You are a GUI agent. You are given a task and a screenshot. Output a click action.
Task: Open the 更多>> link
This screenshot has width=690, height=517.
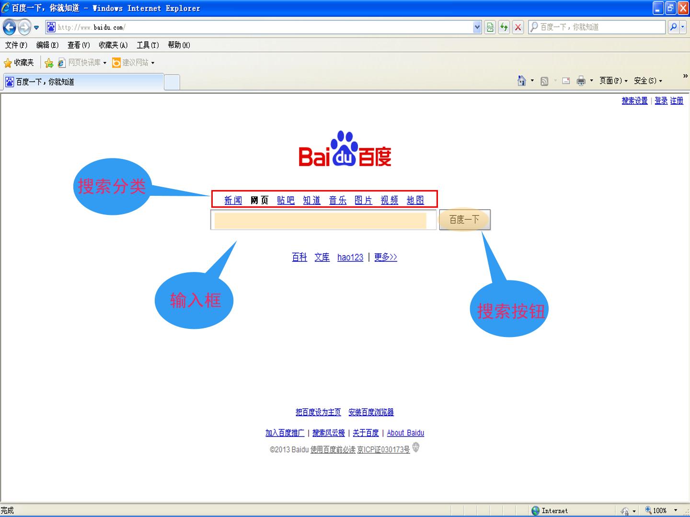(386, 258)
